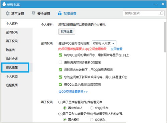This screenshot has height=123, width=167.
Task: Click the vertical scrollbar thumb
Action: click(165, 37)
